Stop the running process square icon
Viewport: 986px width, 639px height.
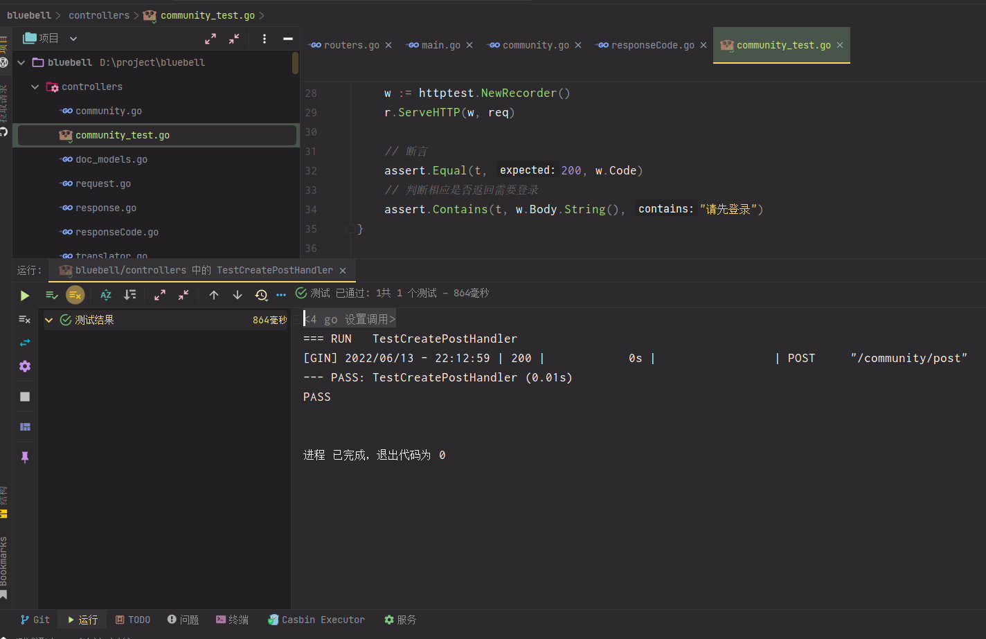pyautogui.click(x=25, y=397)
